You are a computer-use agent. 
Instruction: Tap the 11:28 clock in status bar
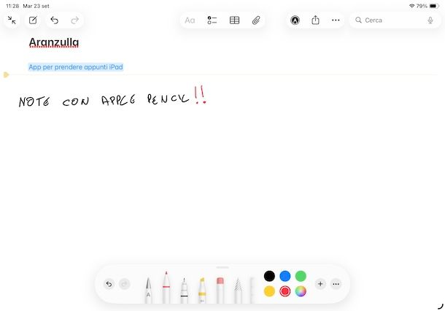click(x=12, y=6)
